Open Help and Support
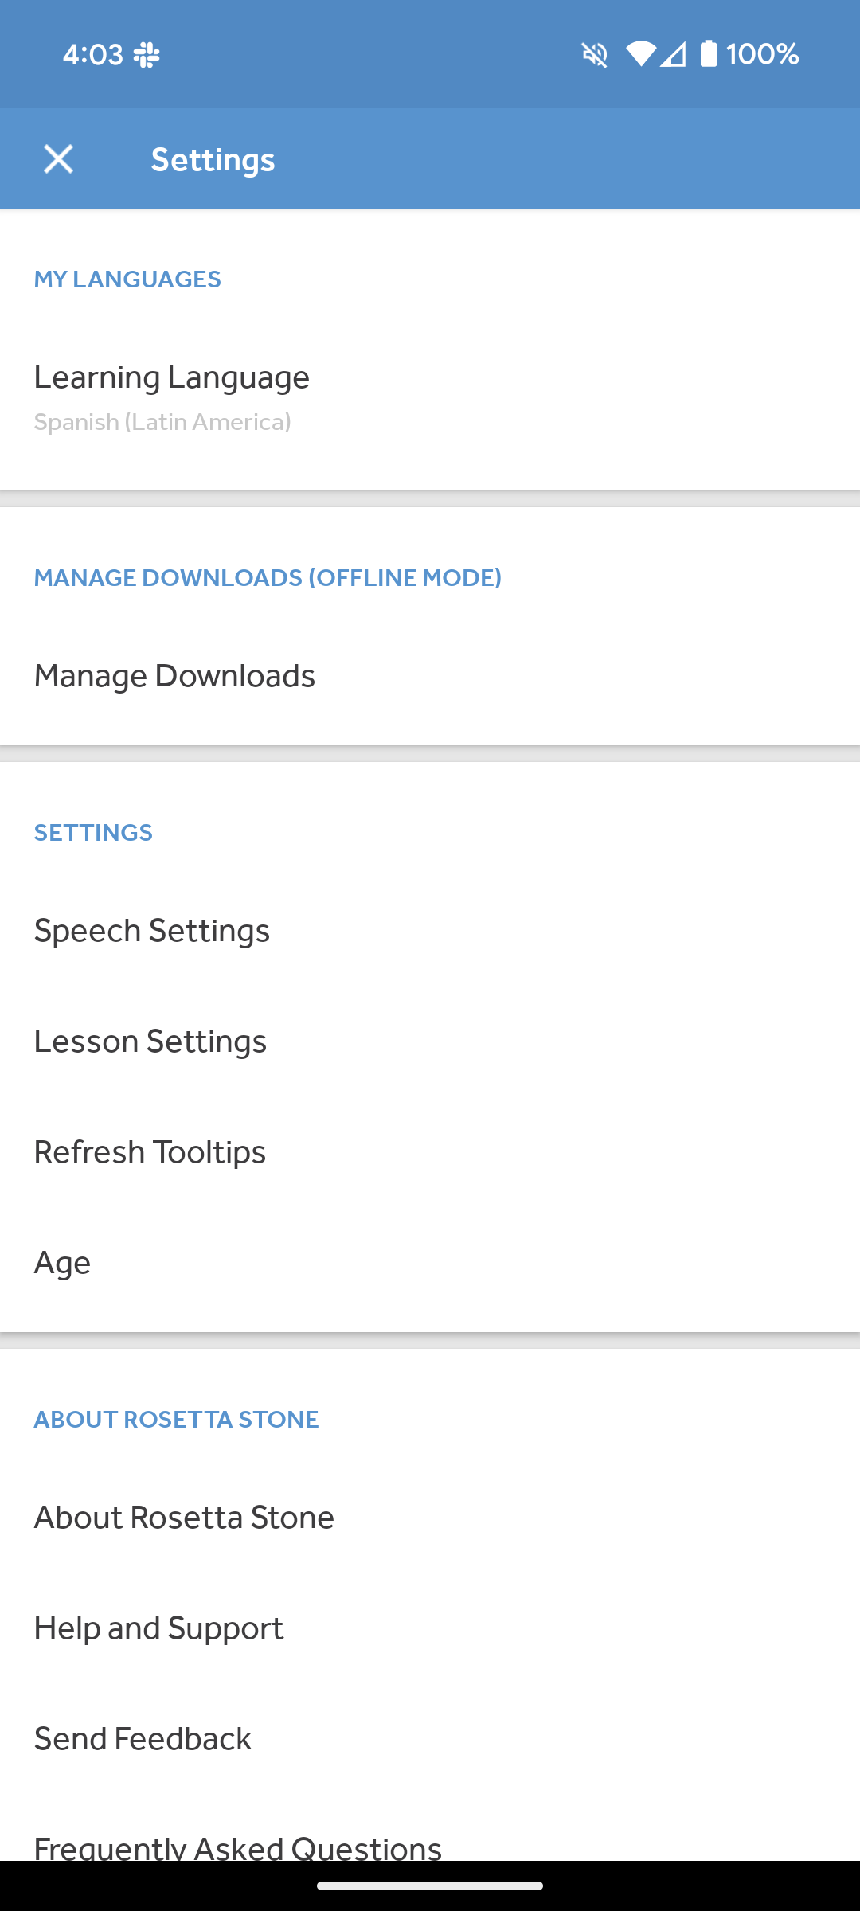Screen dimensions: 860x1911 click(430, 1628)
